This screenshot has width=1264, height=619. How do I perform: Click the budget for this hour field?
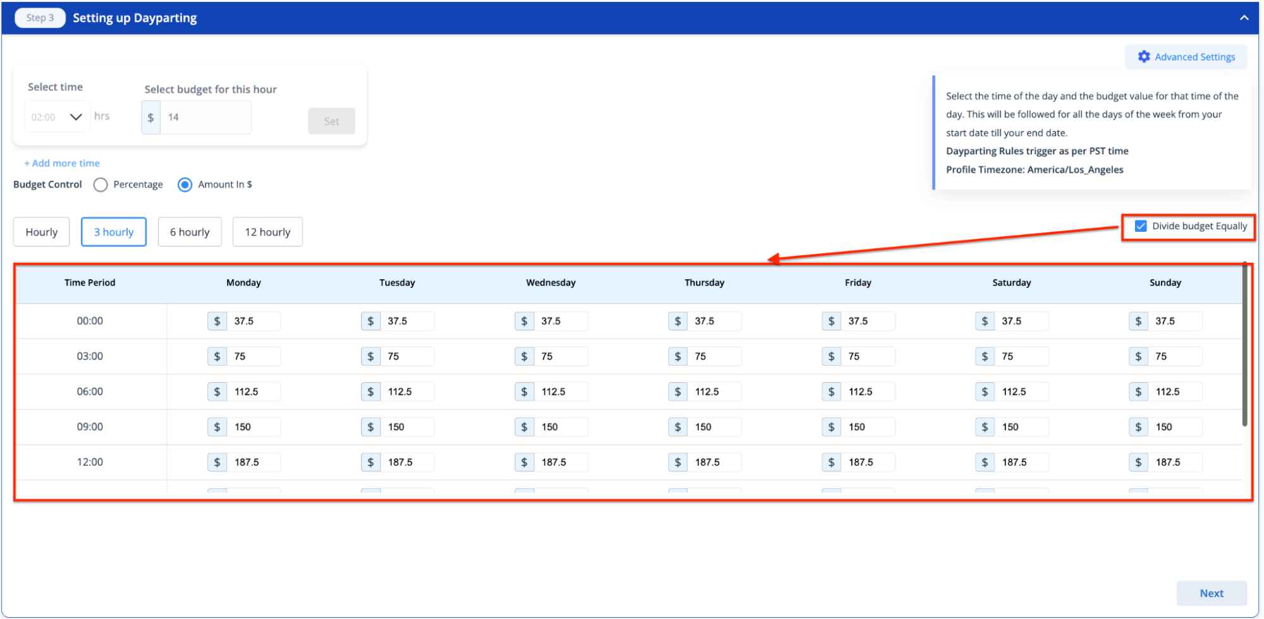pos(206,117)
